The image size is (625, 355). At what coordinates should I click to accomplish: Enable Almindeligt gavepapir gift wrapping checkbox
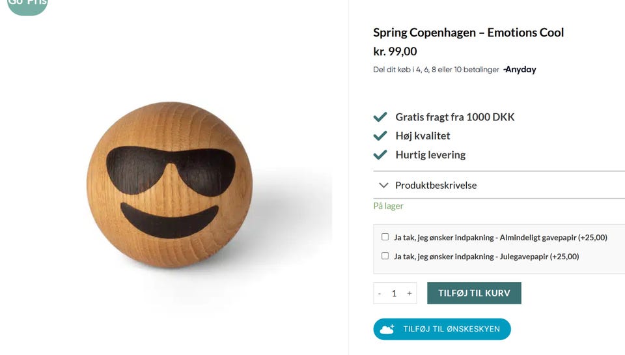[385, 237]
